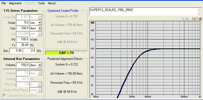Viewport: 203px width, 100px height.
Task: Open the Tools menu
Action: click(41, 3)
